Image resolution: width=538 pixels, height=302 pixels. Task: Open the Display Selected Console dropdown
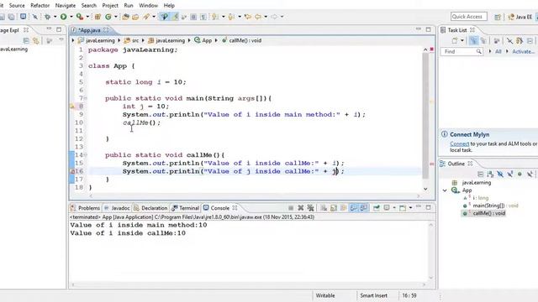394,208
